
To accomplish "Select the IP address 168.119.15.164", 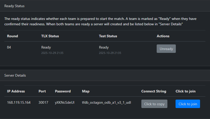I will pos(19,103).
